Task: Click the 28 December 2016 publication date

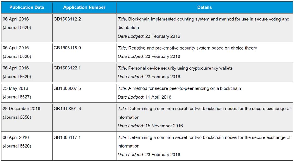Action: click(x=22, y=109)
